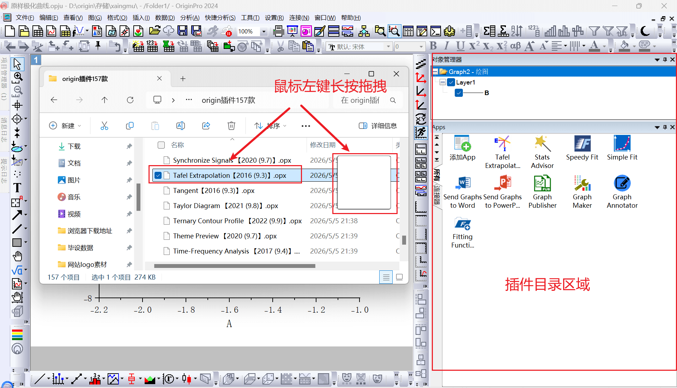Collapse the Layer1 tree node
Screen dimensions: 677x388
click(x=443, y=82)
